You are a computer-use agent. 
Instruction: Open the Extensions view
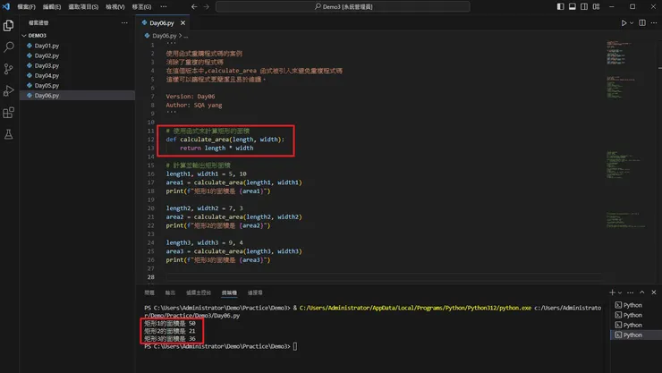click(x=9, y=113)
